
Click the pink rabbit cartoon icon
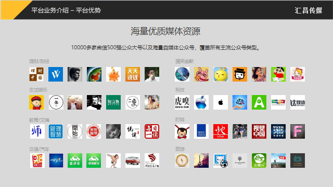pyautogui.click(x=201, y=74)
